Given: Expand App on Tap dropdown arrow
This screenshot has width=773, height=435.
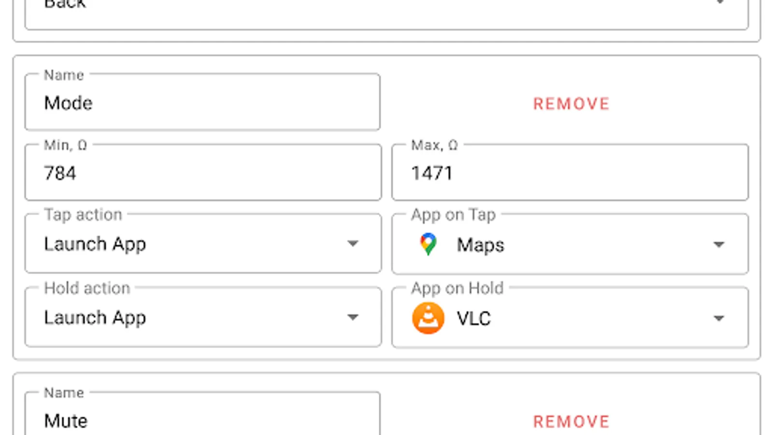Looking at the screenshot, I should click(x=719, y=245).
